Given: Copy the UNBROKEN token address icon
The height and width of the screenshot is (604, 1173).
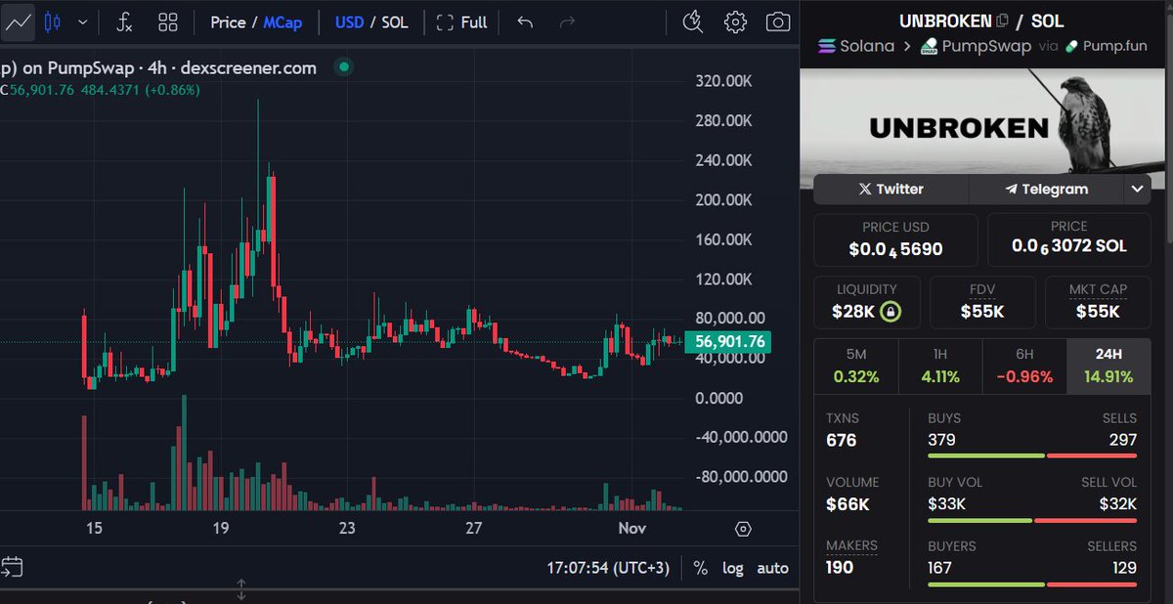Looking at the screenshot, I should (1002, 21).
